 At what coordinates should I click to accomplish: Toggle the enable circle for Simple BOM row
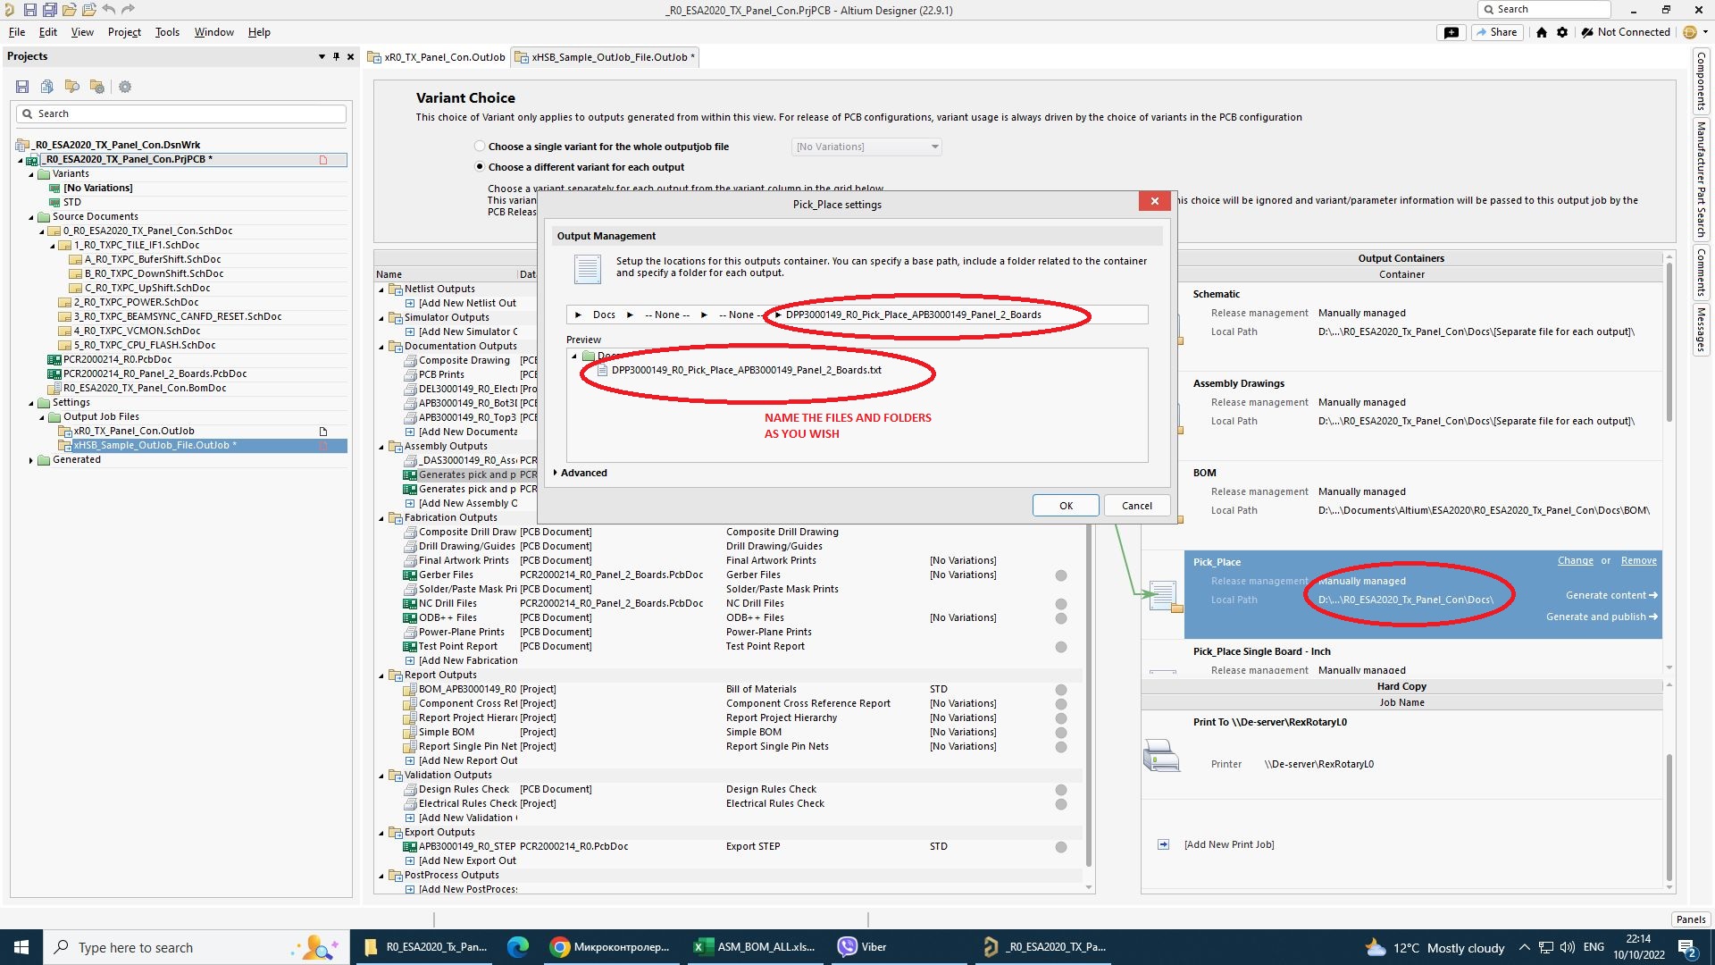point(1061,733)
